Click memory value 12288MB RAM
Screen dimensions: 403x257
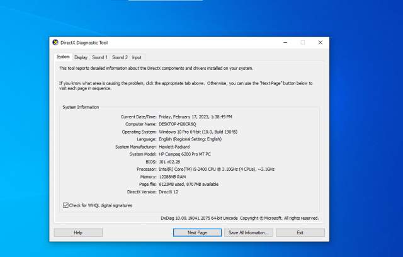[173, 177]
